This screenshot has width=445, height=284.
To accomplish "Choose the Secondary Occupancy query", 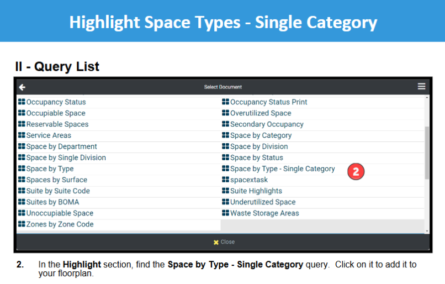I will 267,124.
